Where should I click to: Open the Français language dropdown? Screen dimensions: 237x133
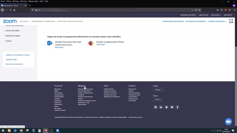[158, 90]
